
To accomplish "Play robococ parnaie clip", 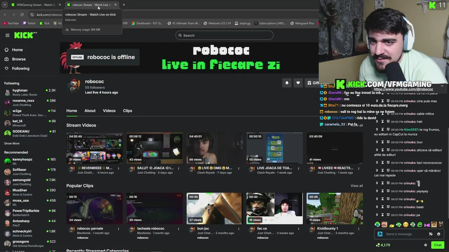I will [x=95, y=209].
